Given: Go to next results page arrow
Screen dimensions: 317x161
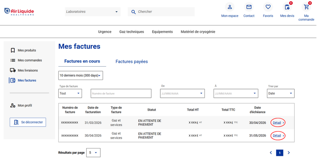Looking at the screenshot, I should pos(289,153).
